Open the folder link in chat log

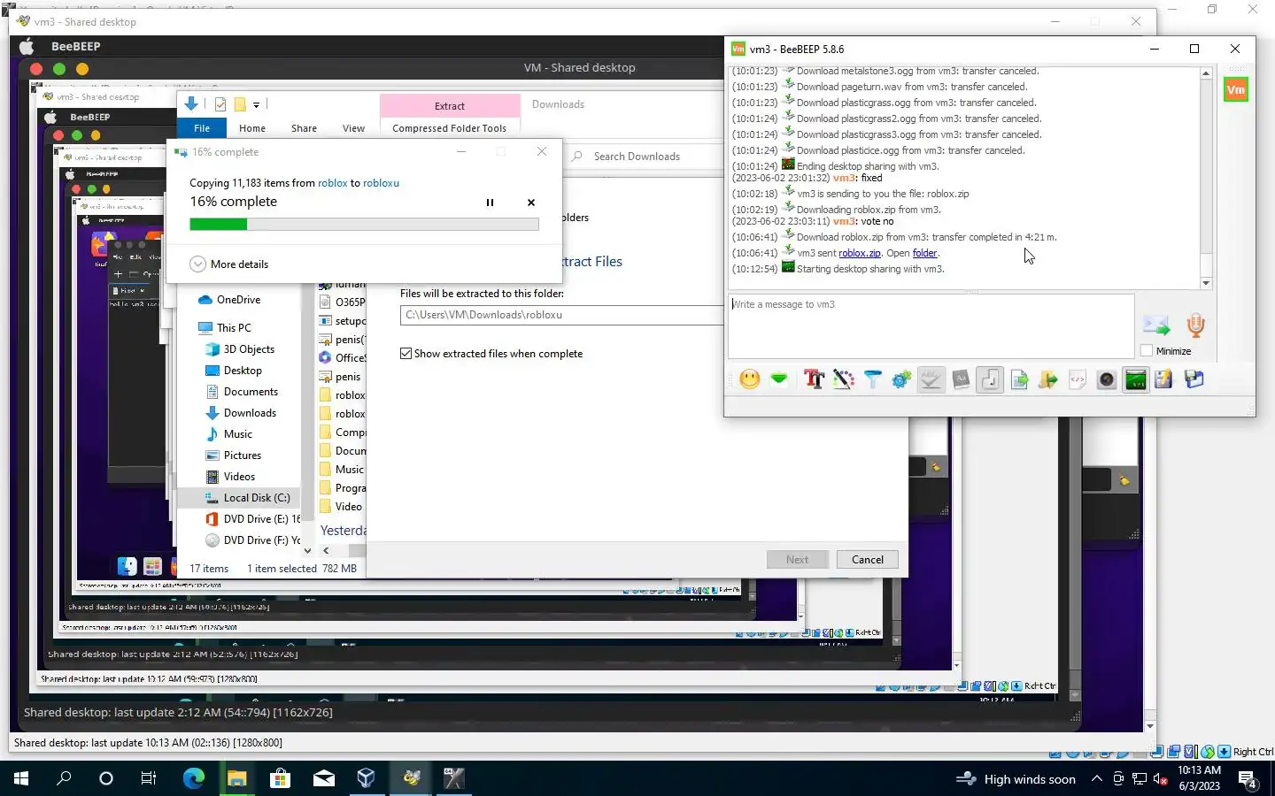(x=924, y=253)
